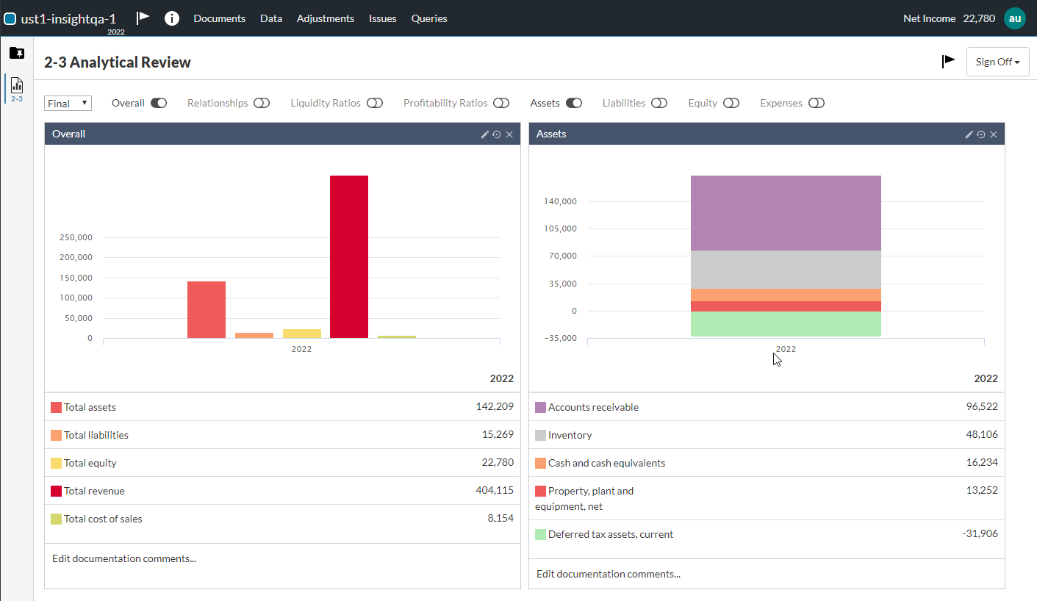
Task: Open the folder icon in left sidebar
Action: [16, 53]
